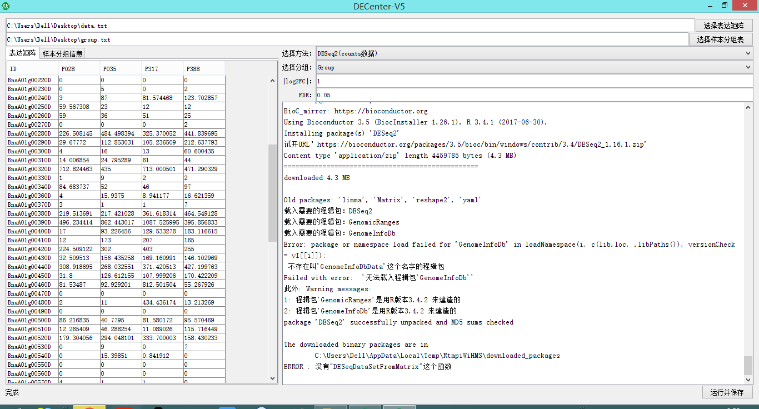Screen dimensions: 759x409
Task: Click cell value 59.567308
Action: click(79, 107)
